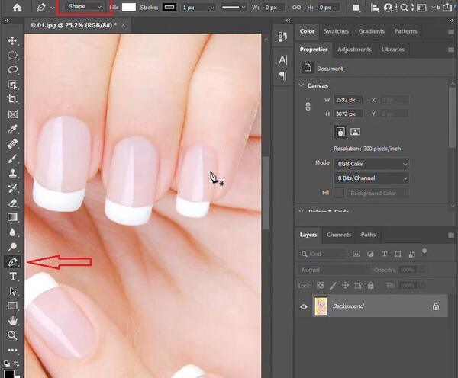Select the Path Selection tool

pos(12,291)
